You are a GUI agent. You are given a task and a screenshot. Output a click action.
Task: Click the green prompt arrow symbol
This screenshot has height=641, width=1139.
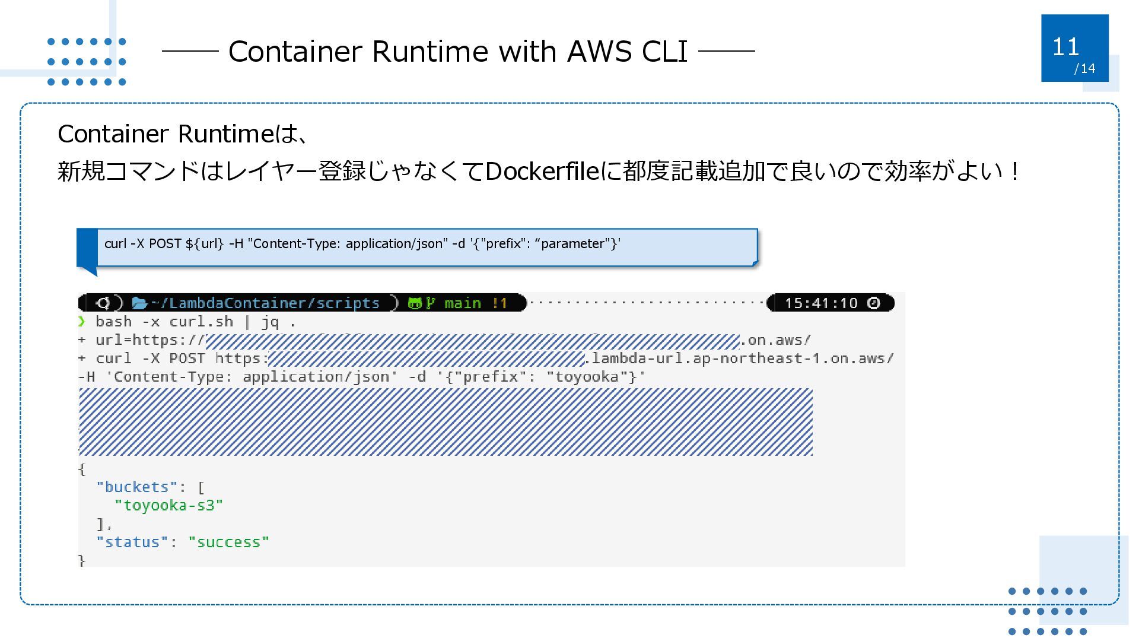tap(82, 322)
